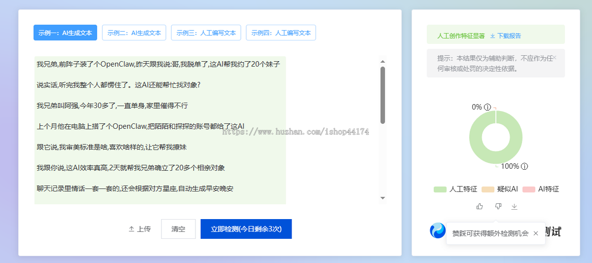Click the blue logo icon at bottom of the result panel
Screen dimensions: 592x263
click(438, 230)
